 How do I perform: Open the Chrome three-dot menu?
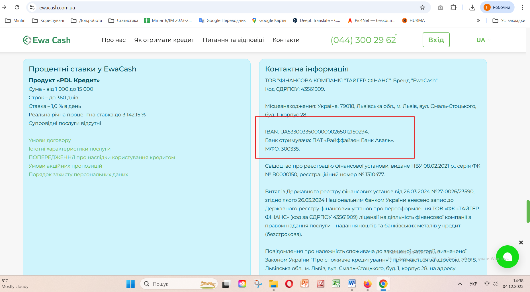pyautogui.click(x=522, y=7)
